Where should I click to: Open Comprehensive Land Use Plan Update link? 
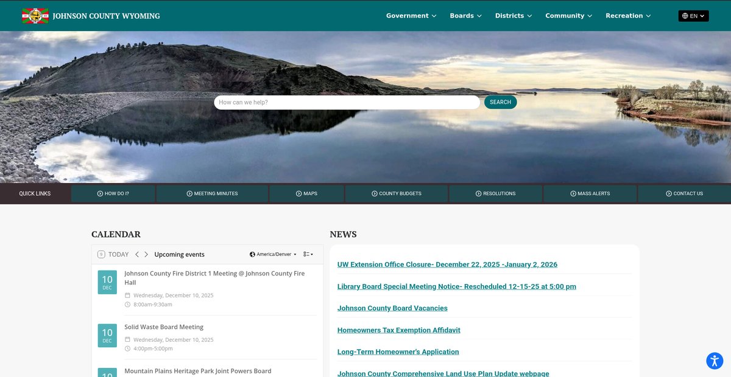tap(443, 373)
